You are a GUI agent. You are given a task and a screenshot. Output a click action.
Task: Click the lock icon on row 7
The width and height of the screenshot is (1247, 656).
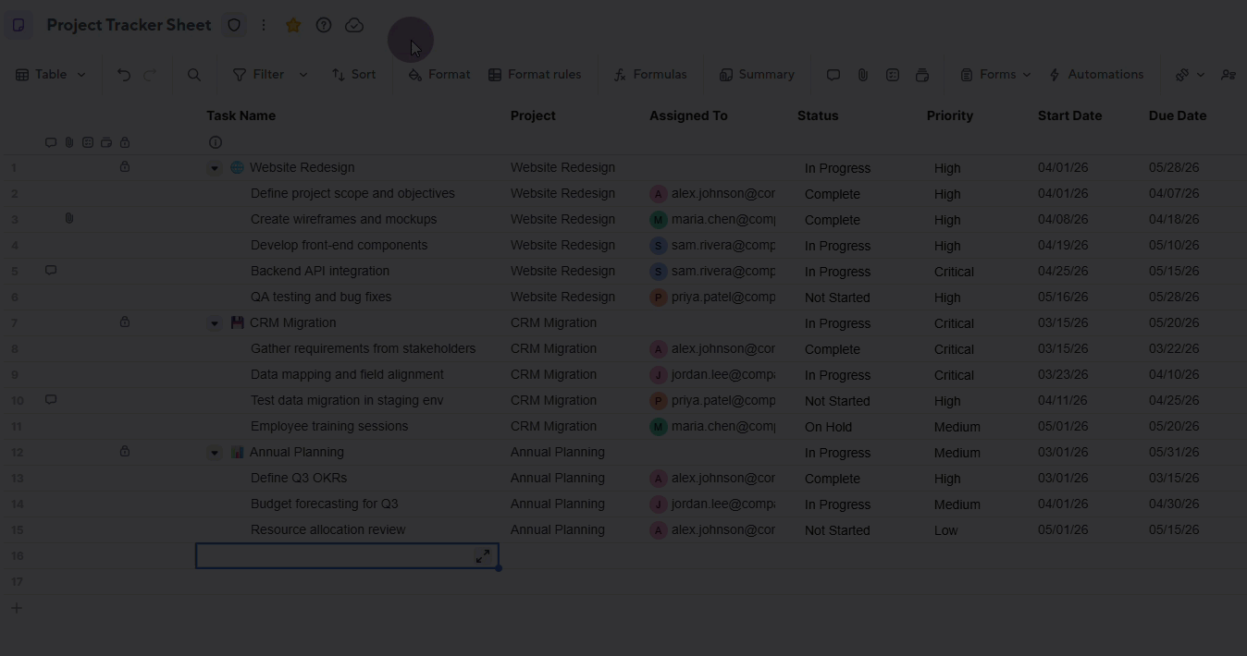click(125, 322)
